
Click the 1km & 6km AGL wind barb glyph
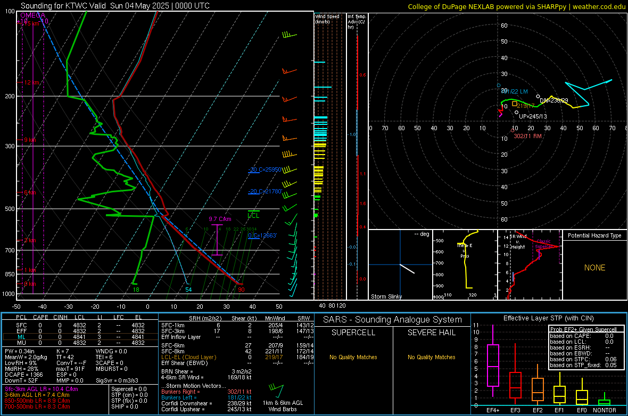coord(276,391)
